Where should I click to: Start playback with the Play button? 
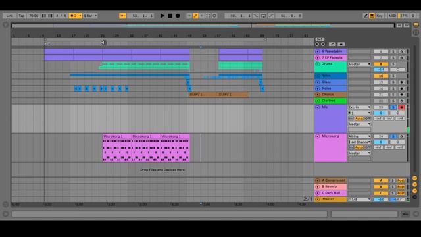(162, 16)
